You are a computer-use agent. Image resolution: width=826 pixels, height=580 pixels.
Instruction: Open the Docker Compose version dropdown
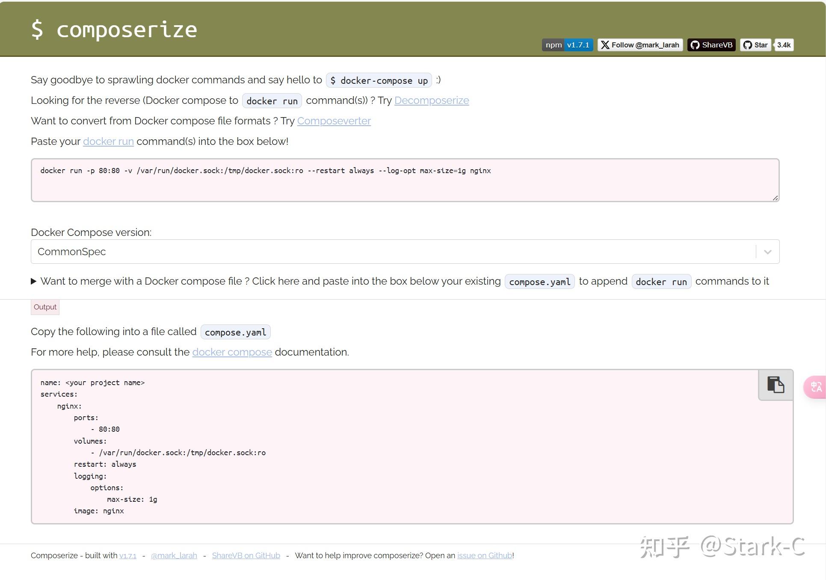click(405, 251)
